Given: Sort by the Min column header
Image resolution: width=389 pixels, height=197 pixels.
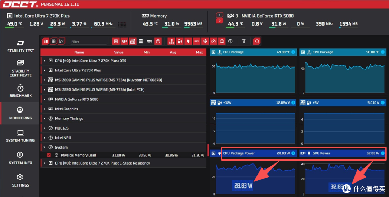Looking at the screenshot, I should pos(147,52).
